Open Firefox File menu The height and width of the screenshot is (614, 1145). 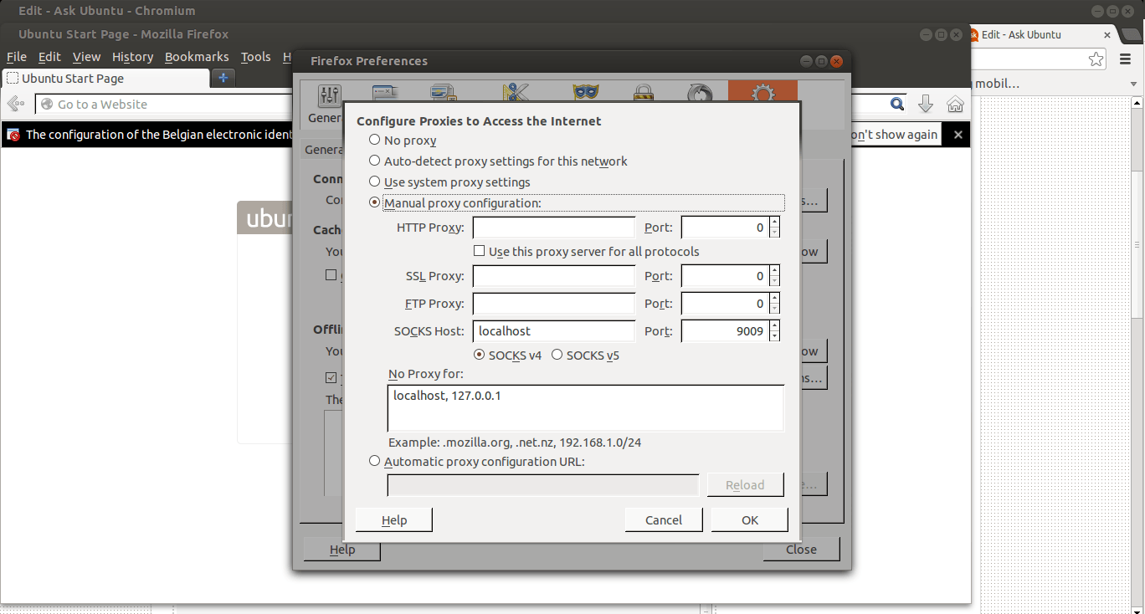pyautogui.click(x=17, y=57)
